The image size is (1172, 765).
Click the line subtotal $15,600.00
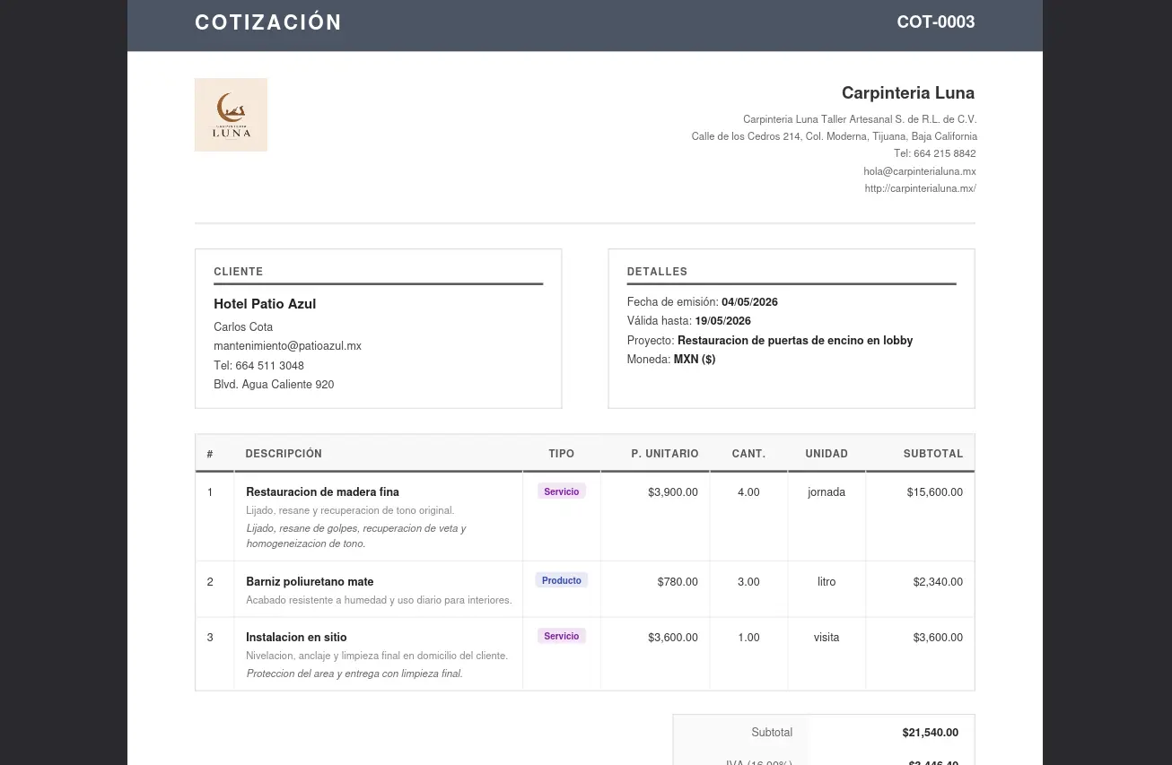pos(935,492)
